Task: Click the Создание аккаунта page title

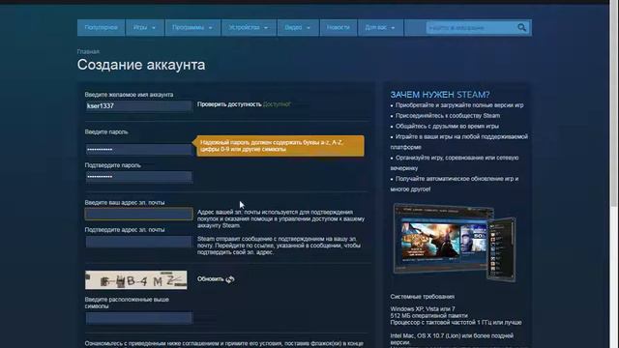Action: coord(141,65)
